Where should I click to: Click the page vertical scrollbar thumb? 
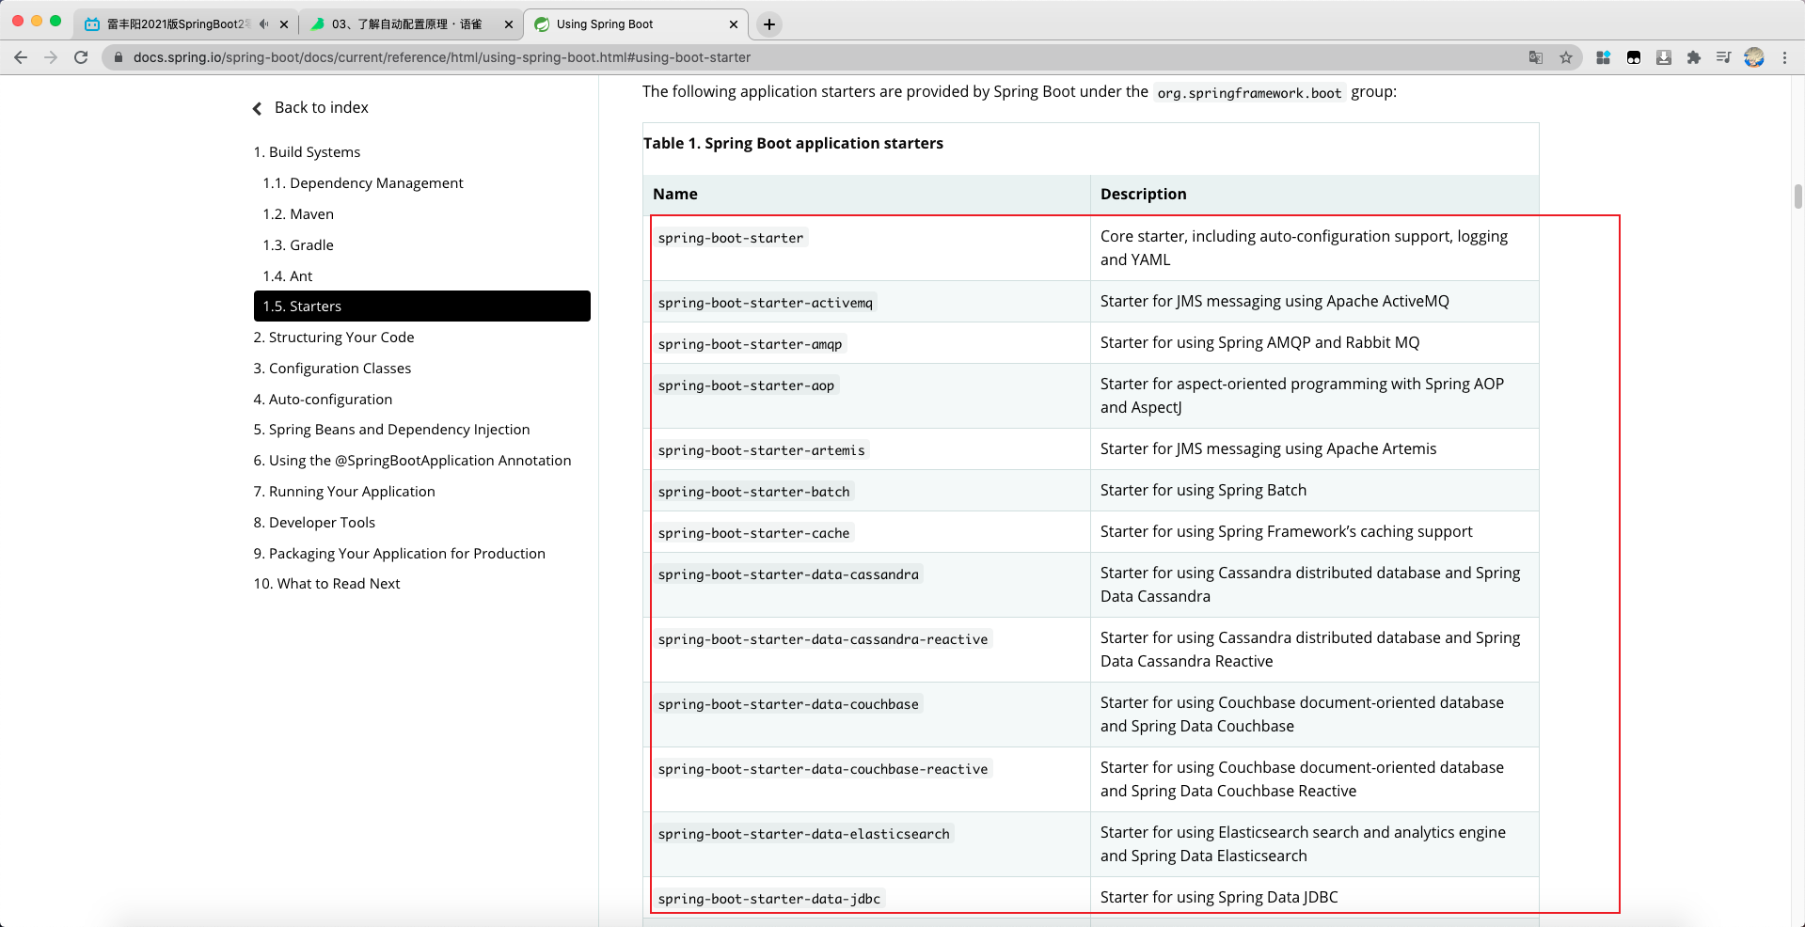[x=1797, y=196]
